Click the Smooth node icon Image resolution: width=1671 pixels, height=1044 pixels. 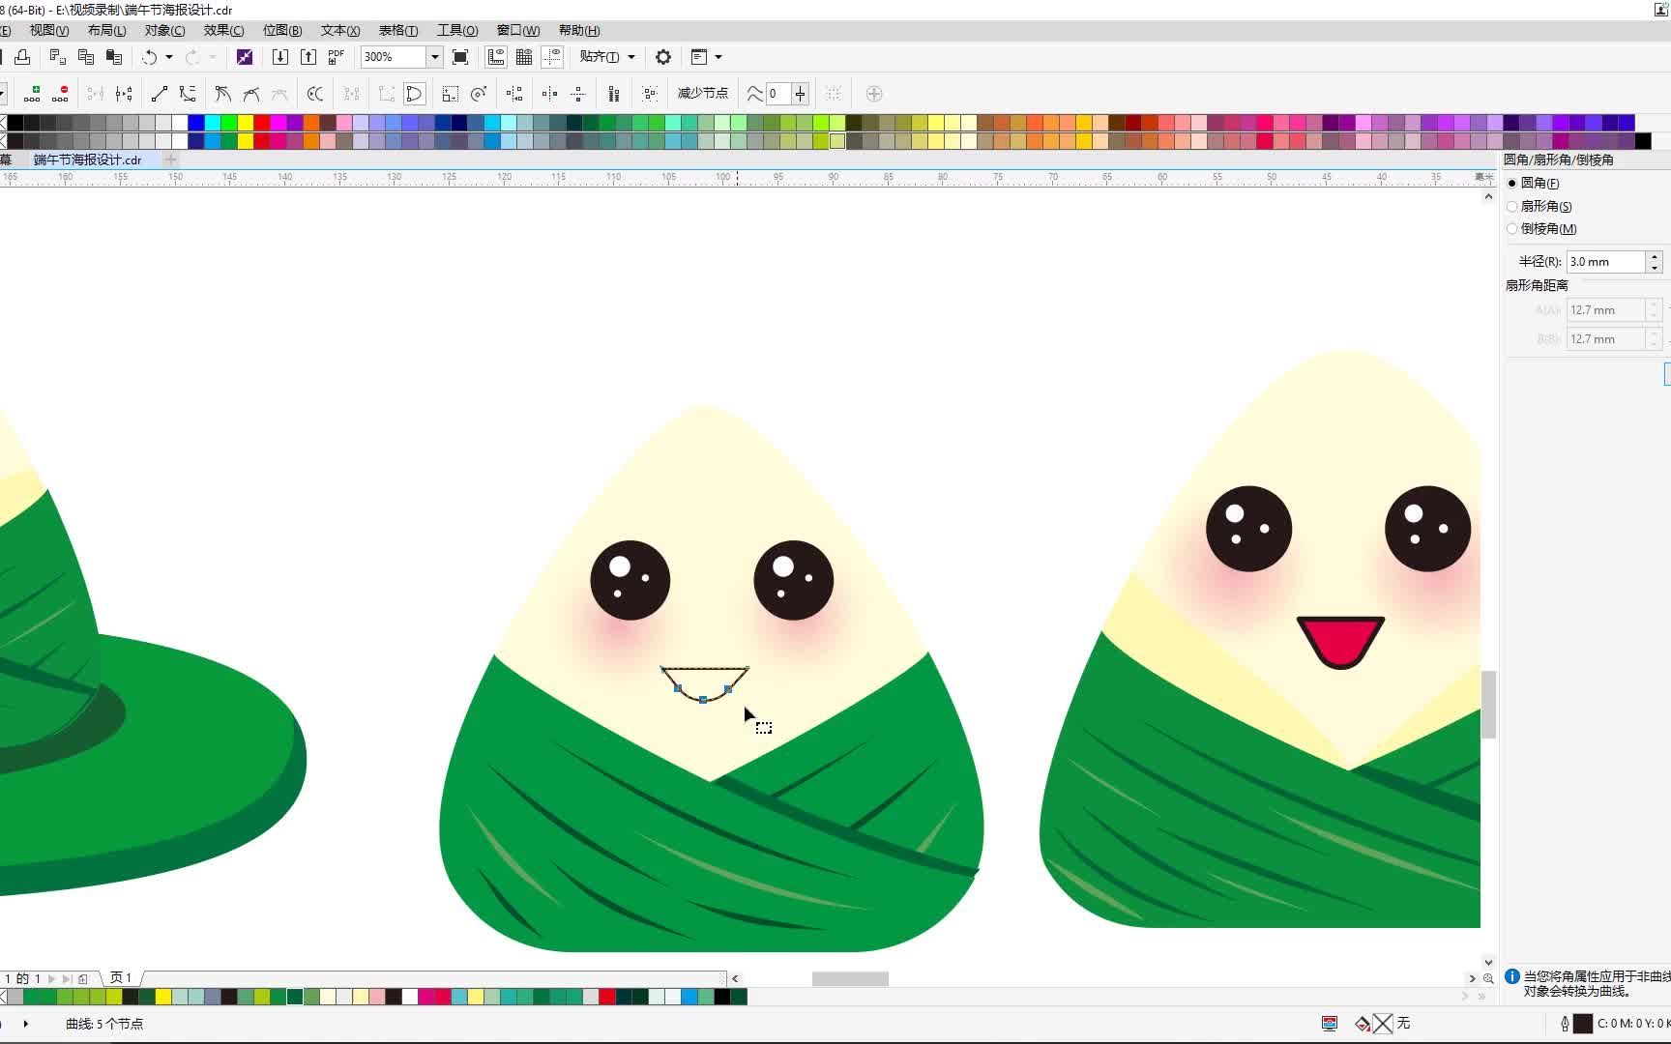(251, 94)
